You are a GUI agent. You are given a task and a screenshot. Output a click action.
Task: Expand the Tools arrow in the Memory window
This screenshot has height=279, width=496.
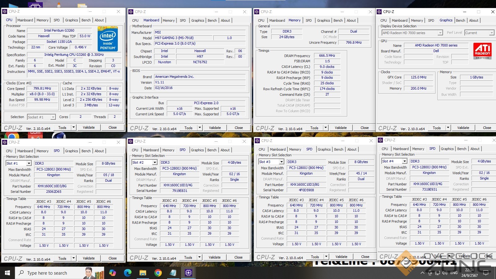click(x=325, y=128)
